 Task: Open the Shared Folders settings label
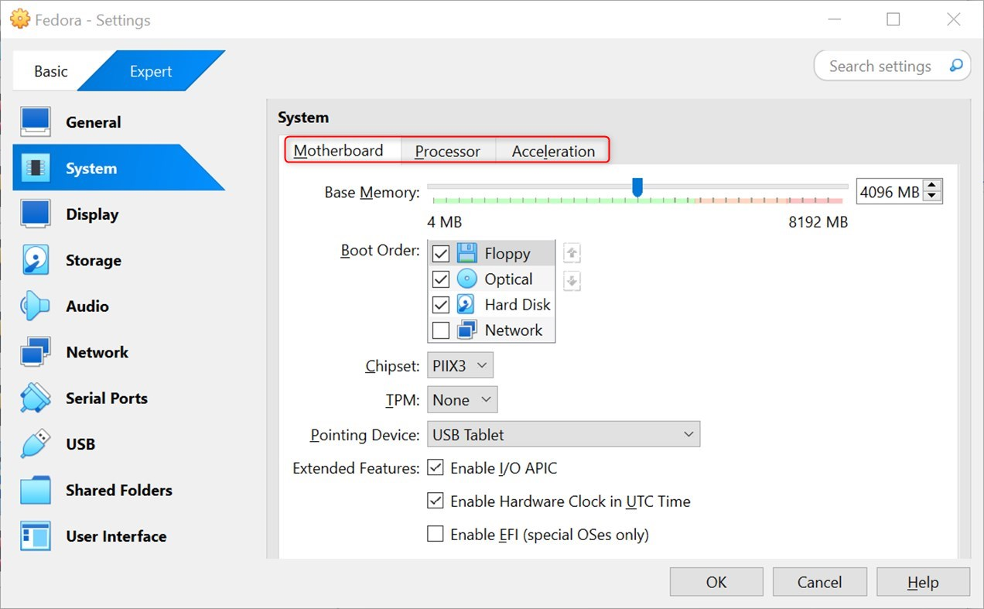(119, 490)
